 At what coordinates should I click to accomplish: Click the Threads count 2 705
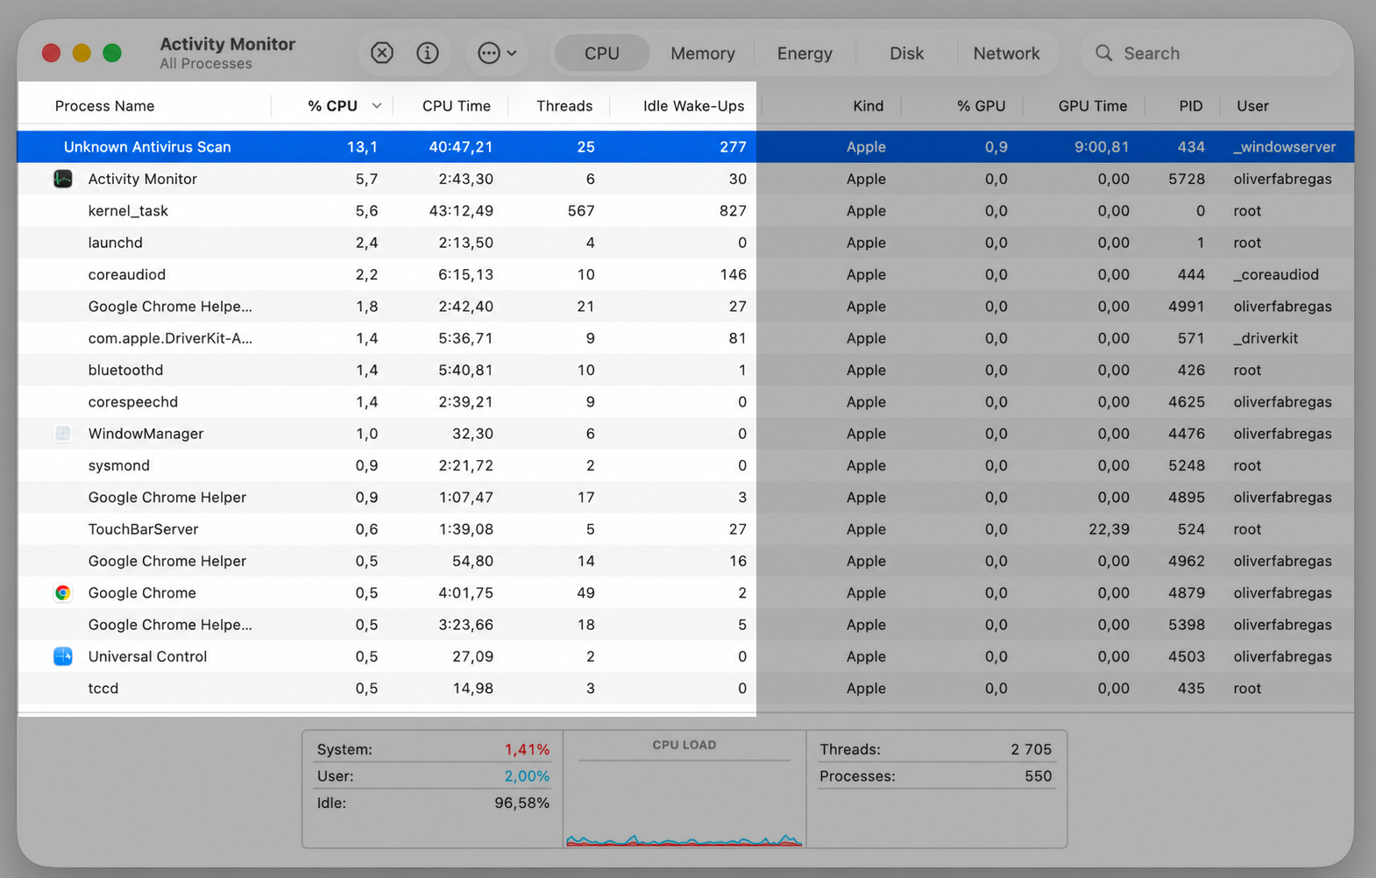(1031, 750)
